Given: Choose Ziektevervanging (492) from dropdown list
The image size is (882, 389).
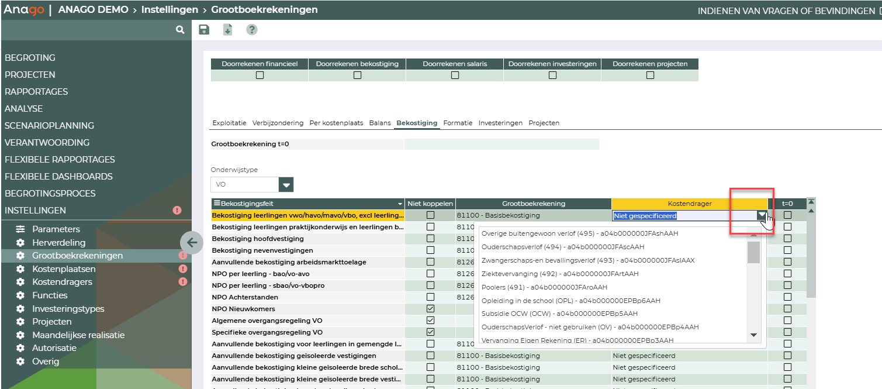Looking at the screenshot, I should coord(560,274).
